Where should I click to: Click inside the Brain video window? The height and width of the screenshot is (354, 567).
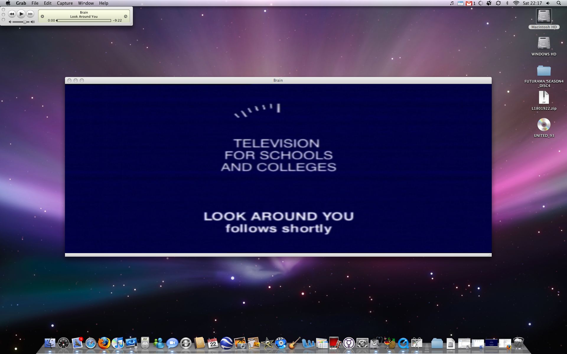point(278,168)
